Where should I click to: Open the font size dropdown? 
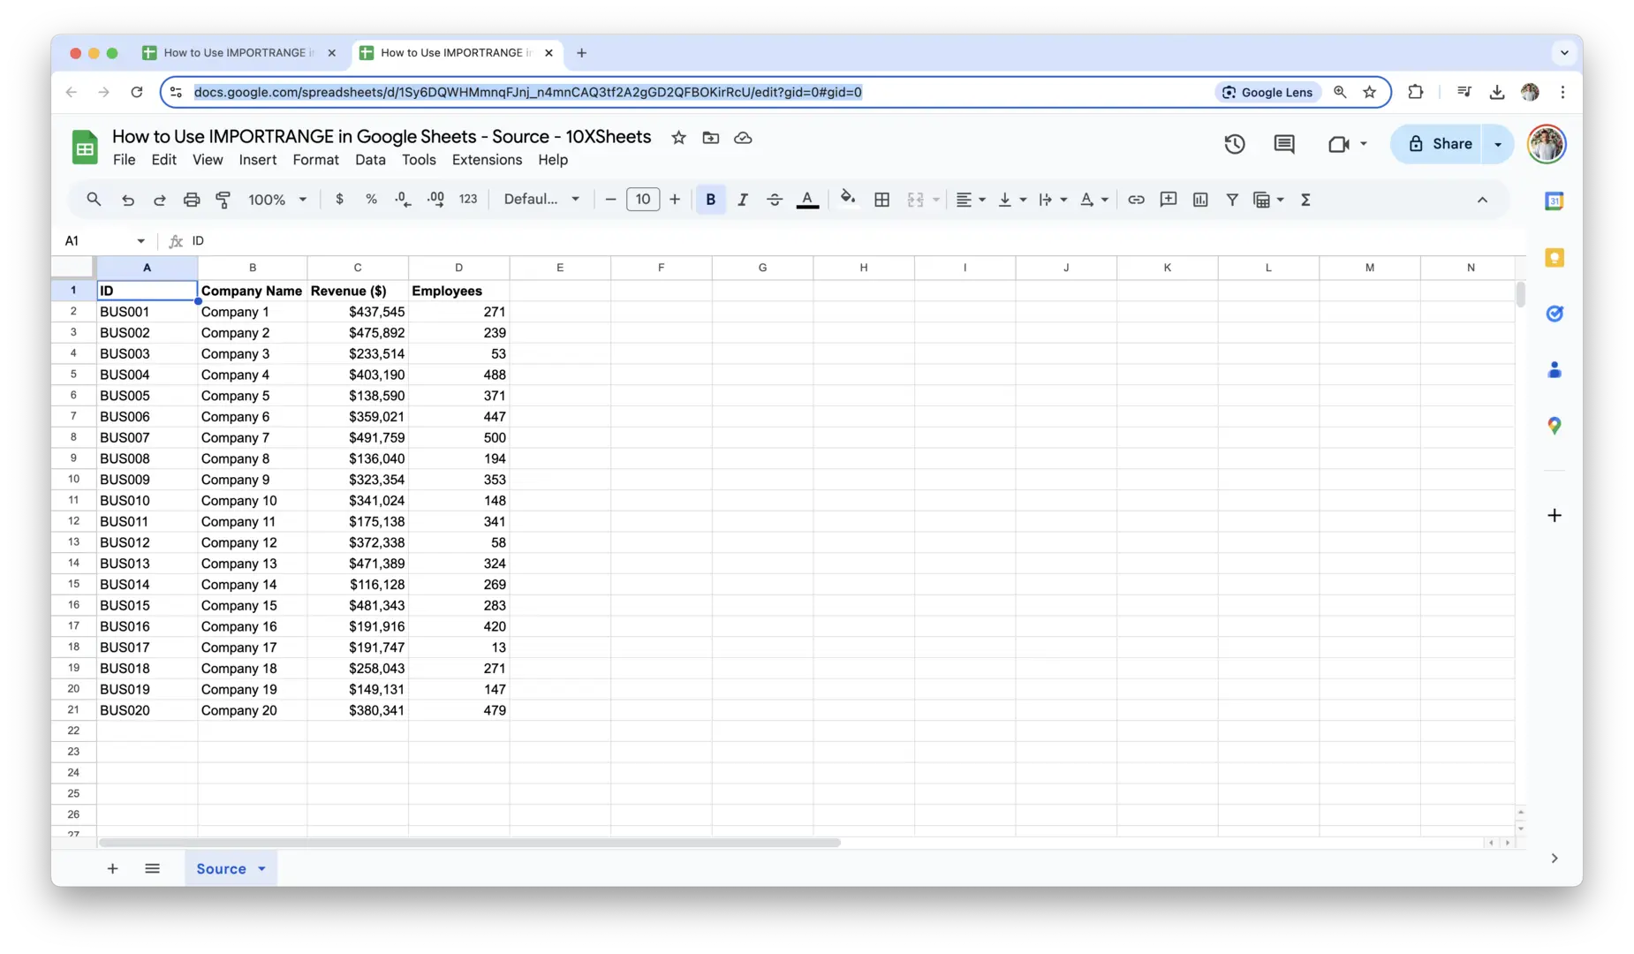click(x=643, y=200)
